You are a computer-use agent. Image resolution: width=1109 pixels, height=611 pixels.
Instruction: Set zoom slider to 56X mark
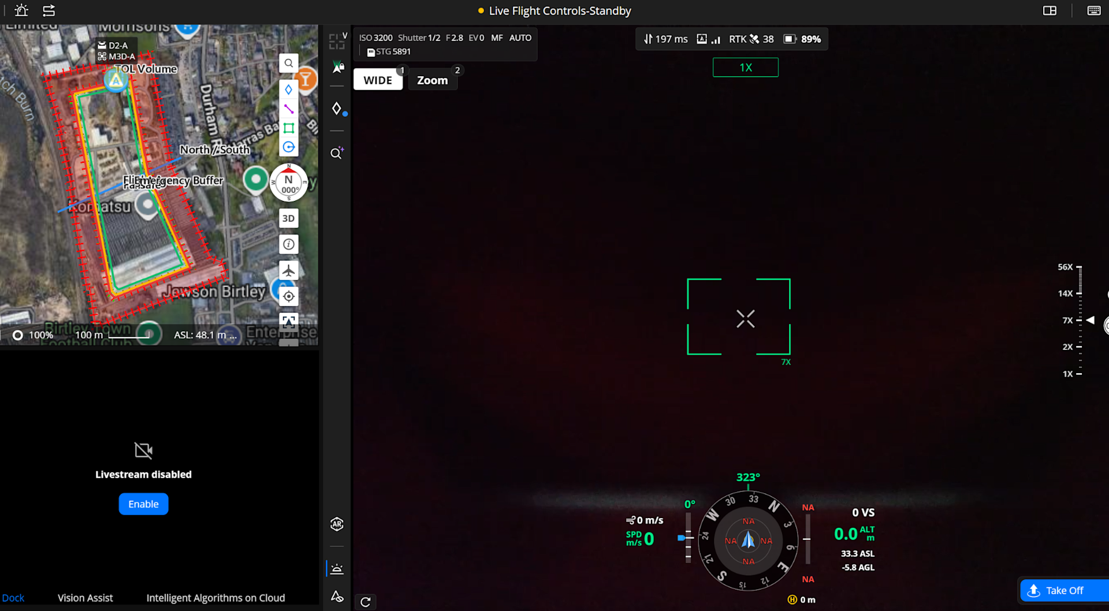coord(1069,267)
